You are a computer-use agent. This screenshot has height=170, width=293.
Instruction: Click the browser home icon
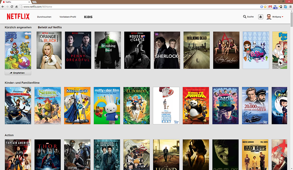pyautogui.click(x=16, y=7)
